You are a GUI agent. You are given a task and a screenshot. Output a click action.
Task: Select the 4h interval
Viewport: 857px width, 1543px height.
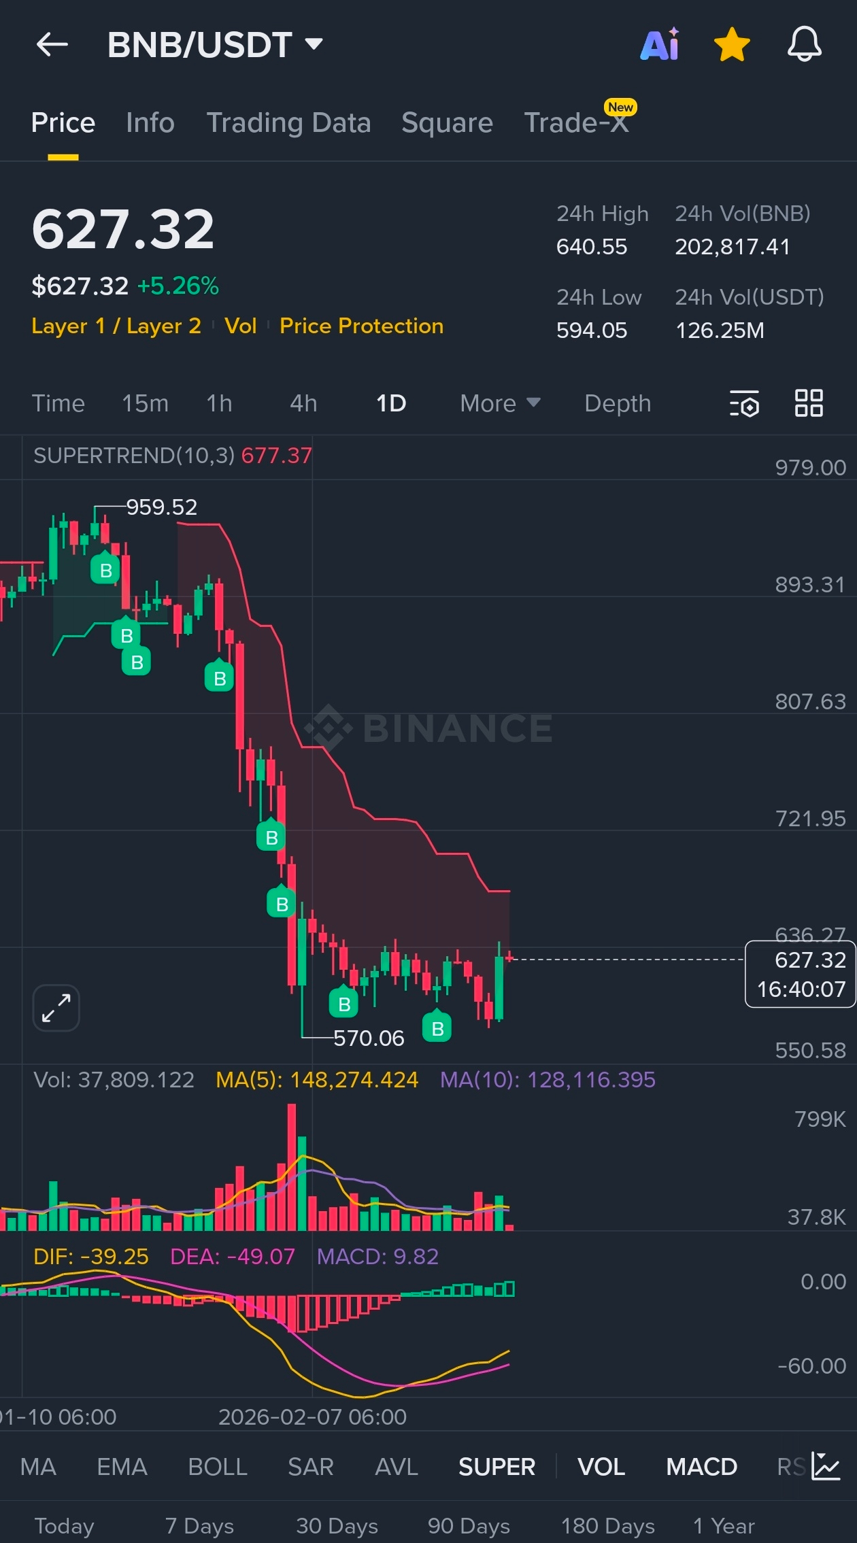pos(303,403)
